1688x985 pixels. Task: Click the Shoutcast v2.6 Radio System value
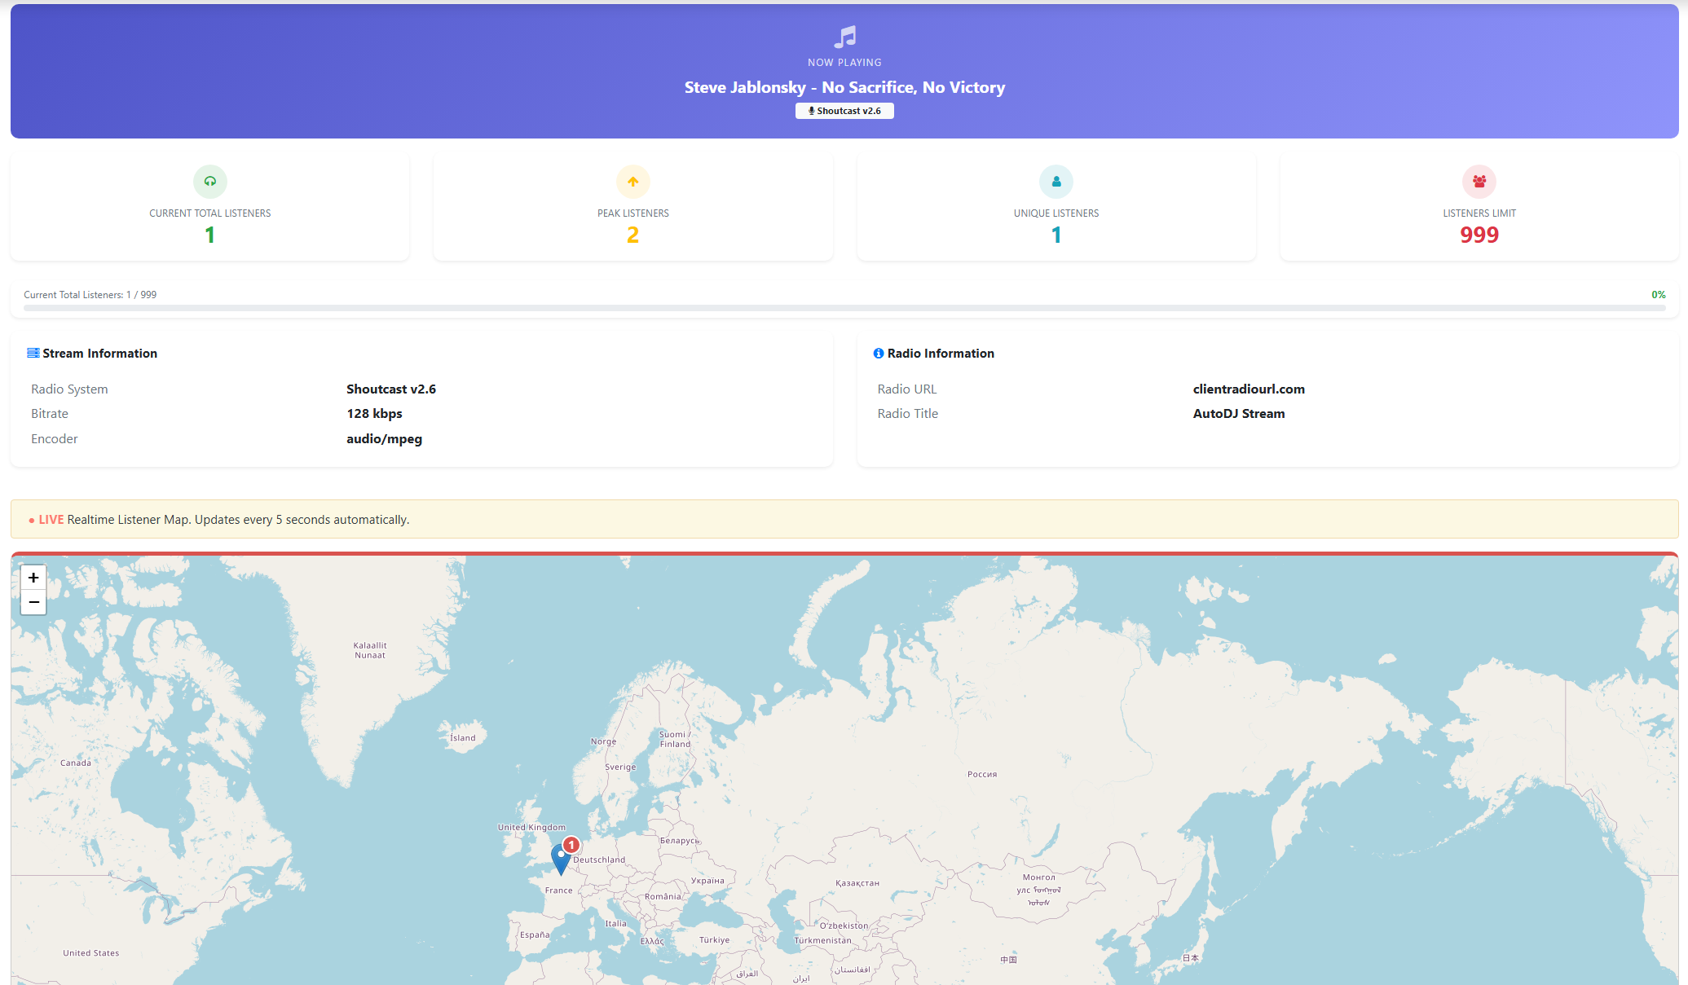(x=391, y=389)
